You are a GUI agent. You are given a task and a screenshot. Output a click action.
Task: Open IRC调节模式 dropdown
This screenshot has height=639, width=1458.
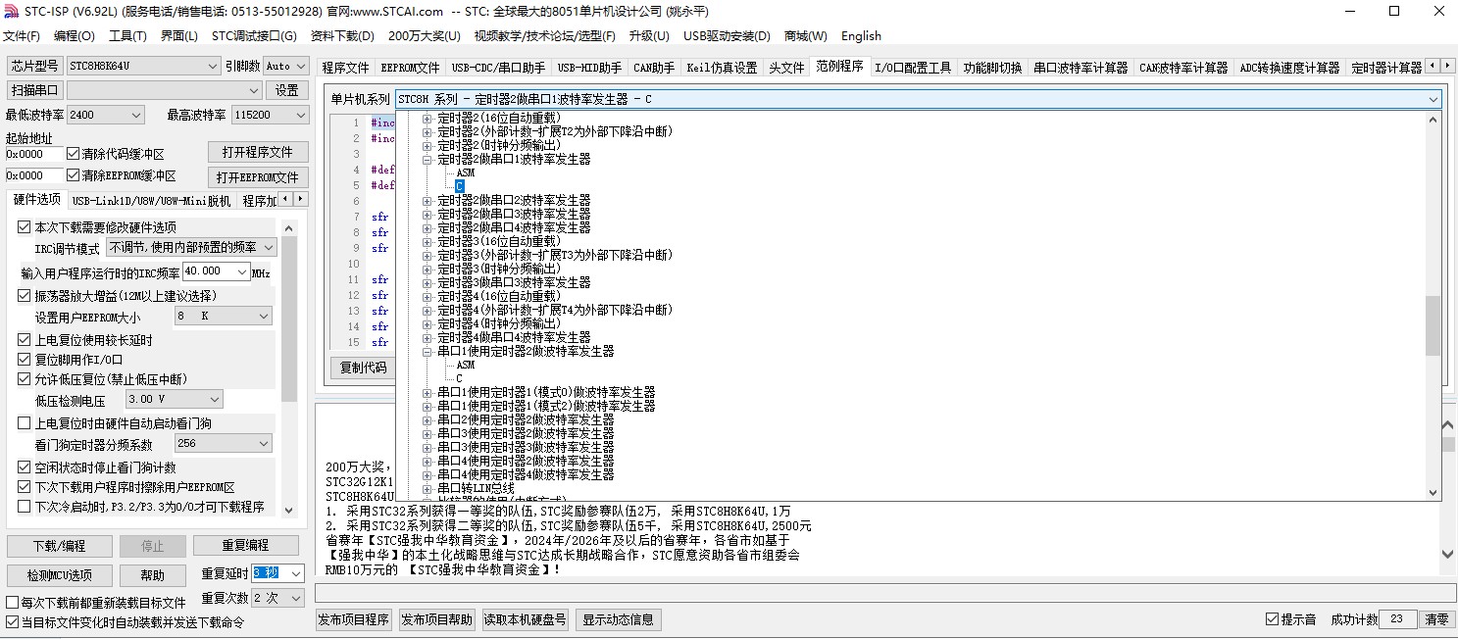(x=191, y=248)
